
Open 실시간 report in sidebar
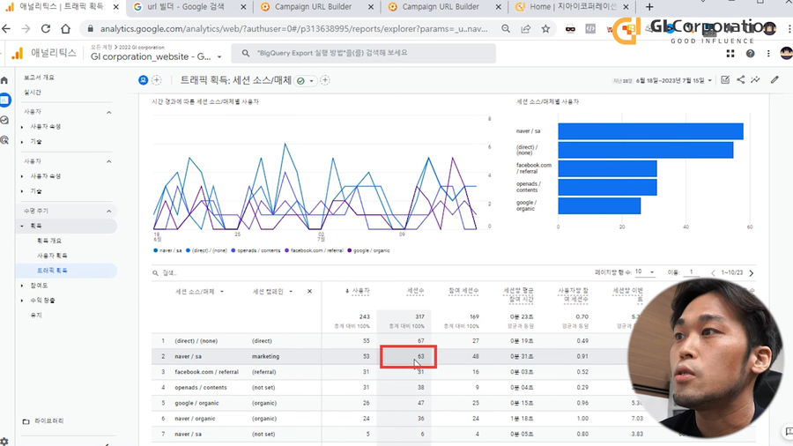pyautogui.click(x=33, y=92)
